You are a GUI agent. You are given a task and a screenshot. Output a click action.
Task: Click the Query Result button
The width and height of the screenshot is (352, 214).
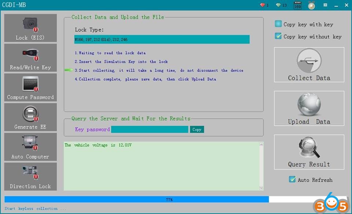[309, 152]
